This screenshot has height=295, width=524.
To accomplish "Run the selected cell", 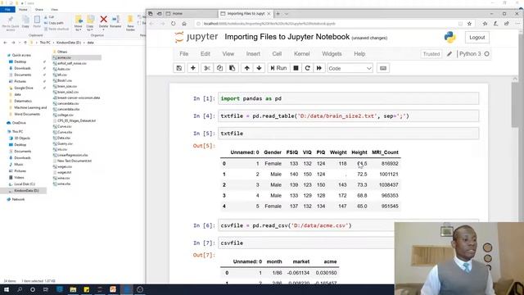I will point(278,68).
